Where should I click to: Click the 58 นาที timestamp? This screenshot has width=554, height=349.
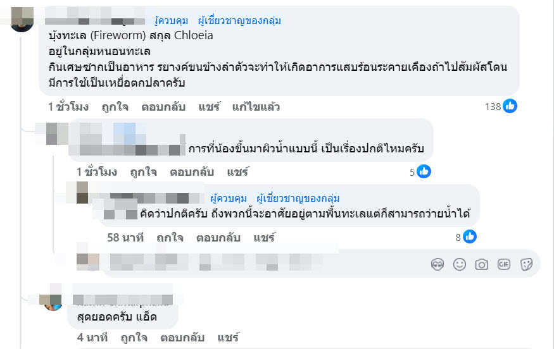[x=125, y=238]
